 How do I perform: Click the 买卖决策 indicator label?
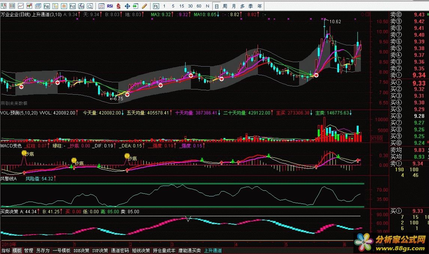click(x=9, y=211)
